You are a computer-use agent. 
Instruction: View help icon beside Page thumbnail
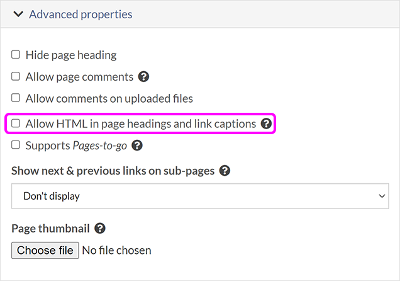click(99, 229)
